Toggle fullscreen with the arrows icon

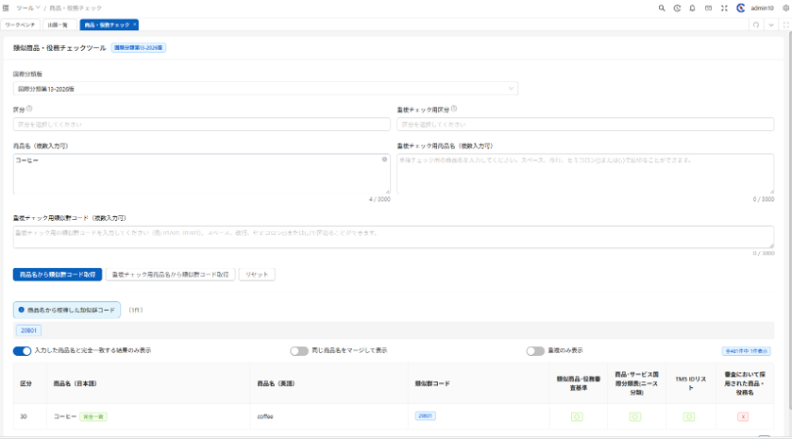724,8
